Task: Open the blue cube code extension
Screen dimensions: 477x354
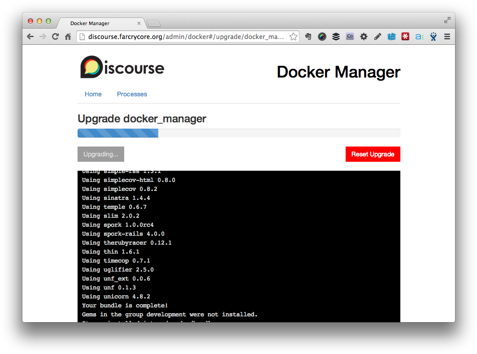Action: point(391,37)
